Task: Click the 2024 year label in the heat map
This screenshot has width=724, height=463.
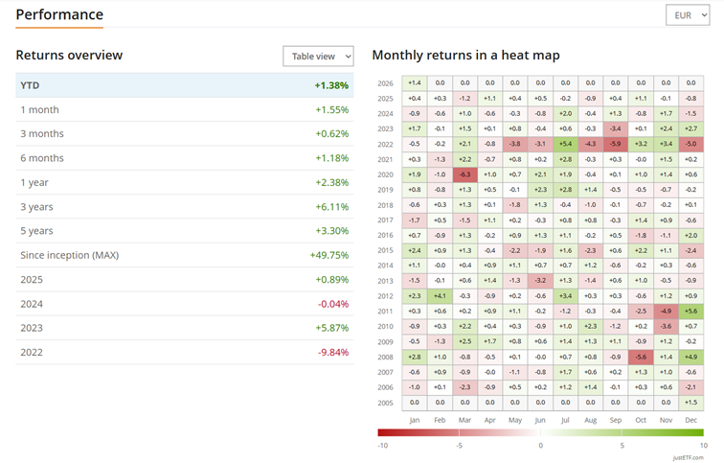Action: pyautogui.click(x=385, y=114)
